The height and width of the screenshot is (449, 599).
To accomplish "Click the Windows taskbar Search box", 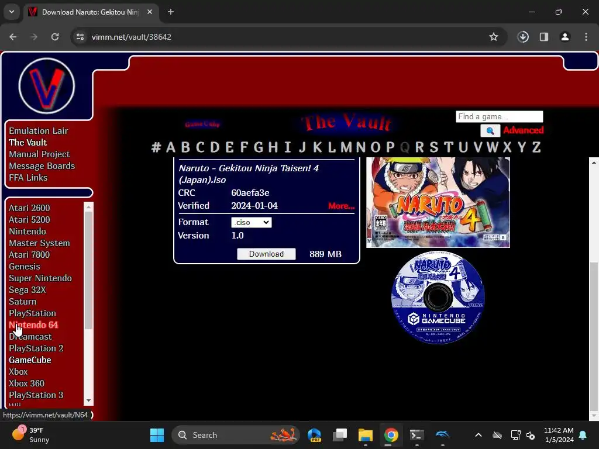I will [236, 435].
